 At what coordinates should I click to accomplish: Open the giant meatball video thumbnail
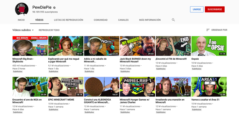point(102,87)
